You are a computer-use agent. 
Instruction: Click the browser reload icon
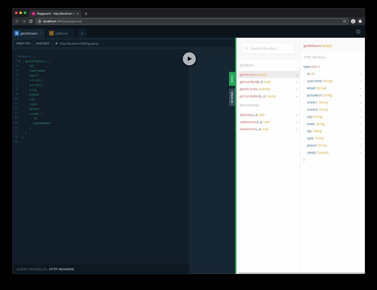(x=30, y=21)
